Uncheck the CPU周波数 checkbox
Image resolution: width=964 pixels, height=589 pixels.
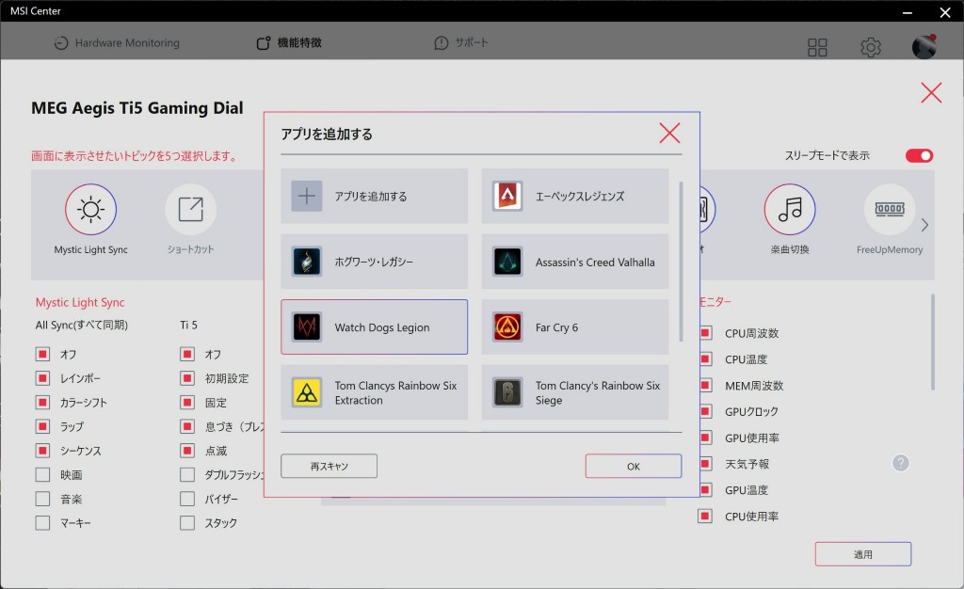pyautogui.click(x=705, y=333)
